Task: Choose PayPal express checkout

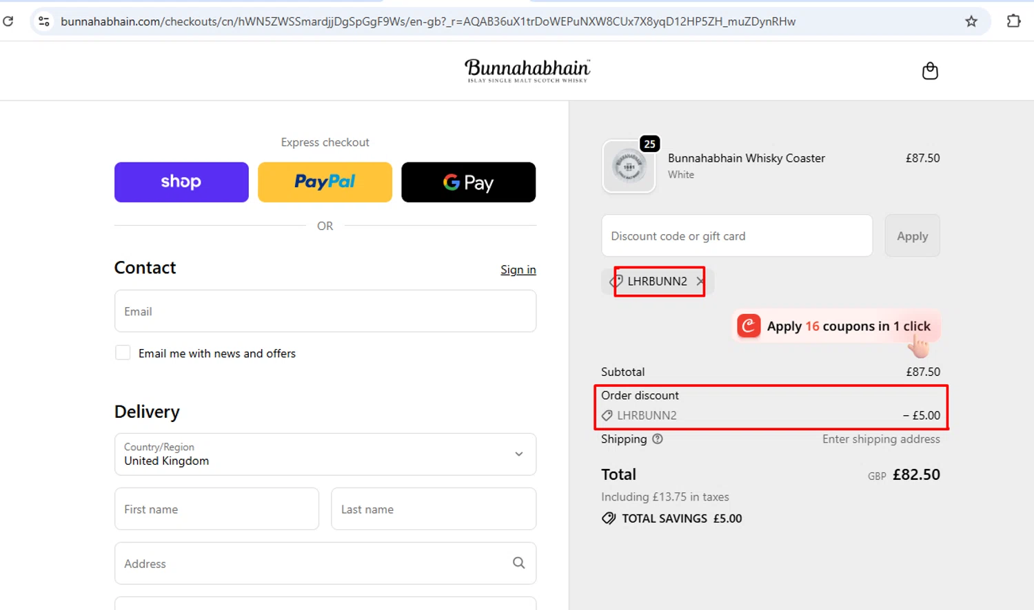Action: click(x=325, y=182)
